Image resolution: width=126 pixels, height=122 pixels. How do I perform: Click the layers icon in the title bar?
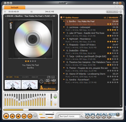11,3
